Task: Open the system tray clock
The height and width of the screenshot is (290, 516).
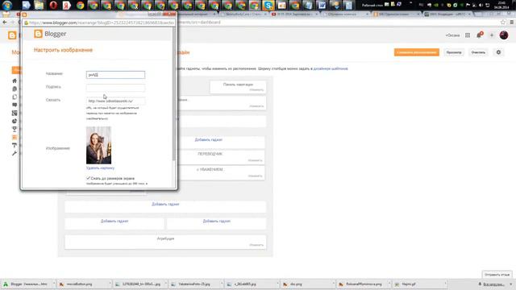Action: (501, 6)
